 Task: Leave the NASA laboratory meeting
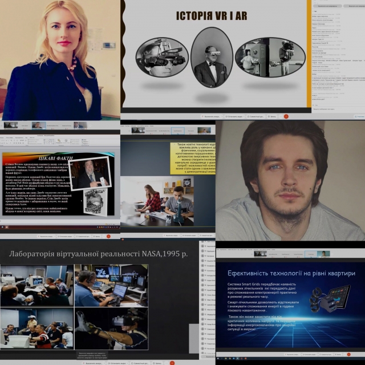pyautogui.click(x=172, y=363)
